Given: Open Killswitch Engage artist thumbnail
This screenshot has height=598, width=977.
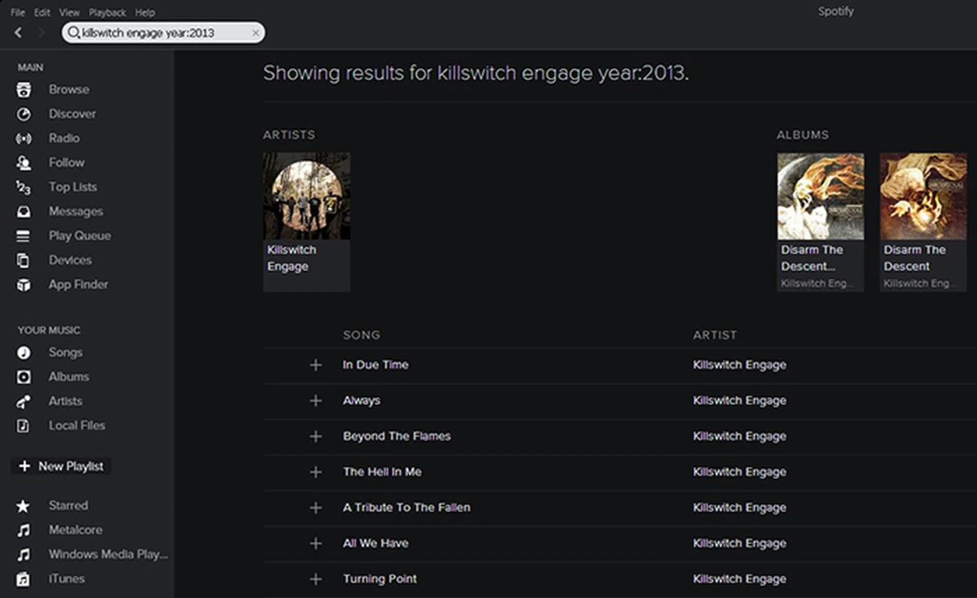Looking at the screenshot, I should point(306,196).
